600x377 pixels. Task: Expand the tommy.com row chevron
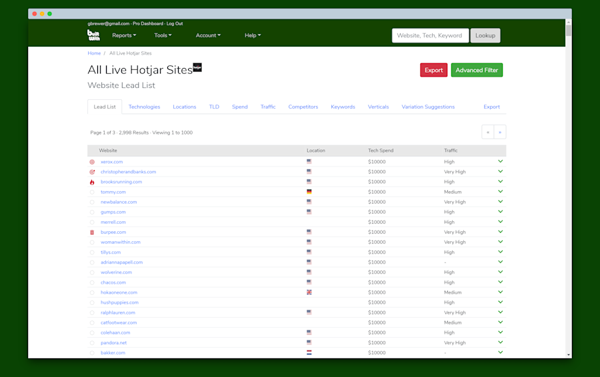pyautogui.click(x=500, y=192)
